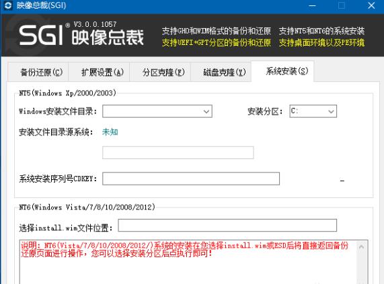Click the small dash button beside CDKEY field
The height and width of the screenshot is (284, 384).
point(342,181)
